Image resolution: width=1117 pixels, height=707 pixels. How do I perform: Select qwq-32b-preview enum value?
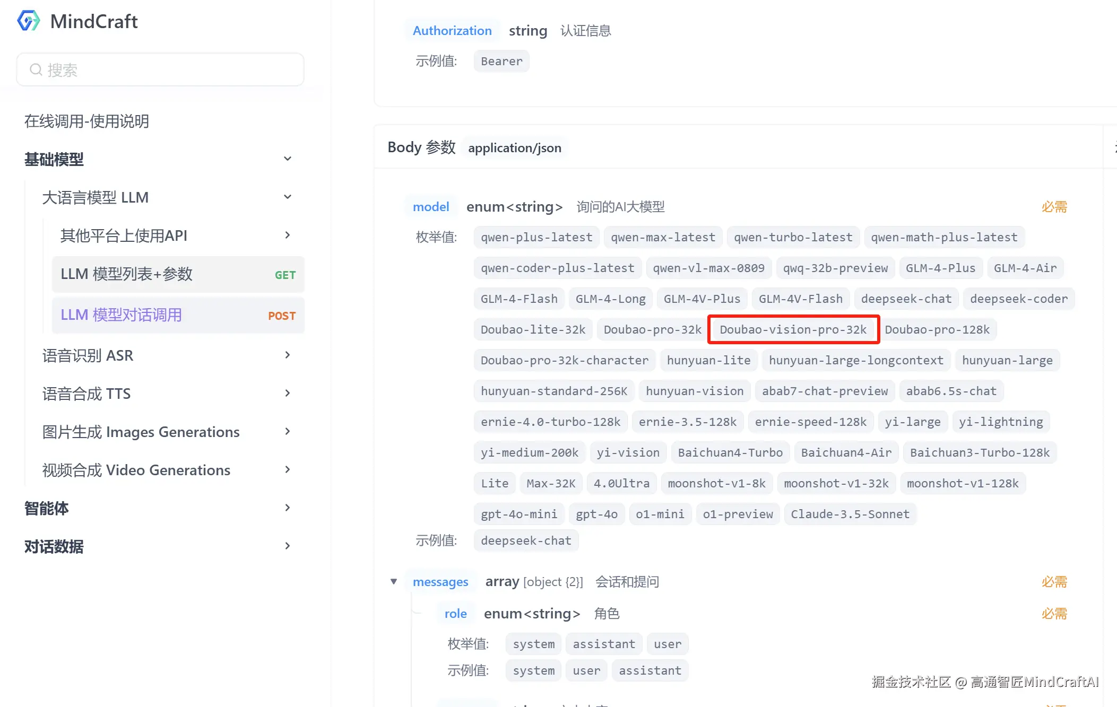coord(835,268)
